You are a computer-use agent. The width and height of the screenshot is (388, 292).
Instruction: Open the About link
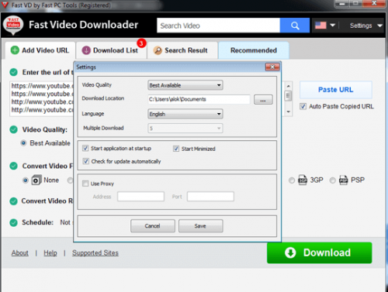pos(20,253)
